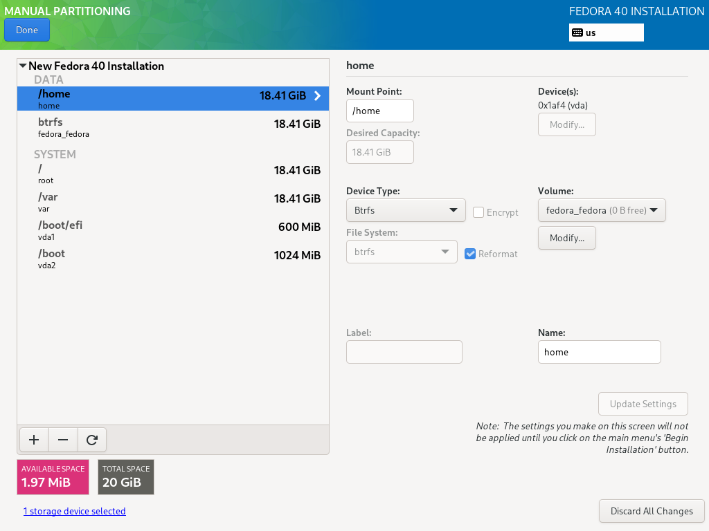709x531 pixels.
Task: Click the AVAILABLE SPACE 1.97 MiB box
Action: (x=53, y=477)
